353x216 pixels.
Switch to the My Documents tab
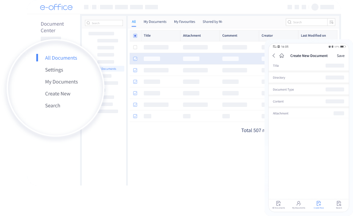pyautogui.click(x=155, y=22)
